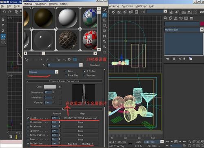Toggle the Reflection map checkbox
The width and height of the screenshot is (204, 148).
pos(28,144)
